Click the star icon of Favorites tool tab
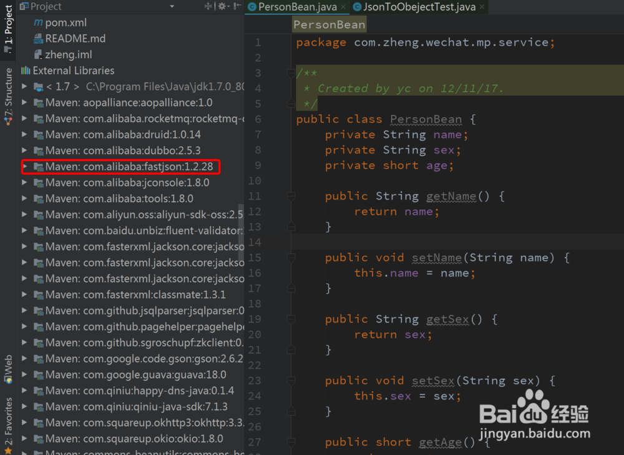The width and height of the screenshot is (624, 455). coord(8,451)
